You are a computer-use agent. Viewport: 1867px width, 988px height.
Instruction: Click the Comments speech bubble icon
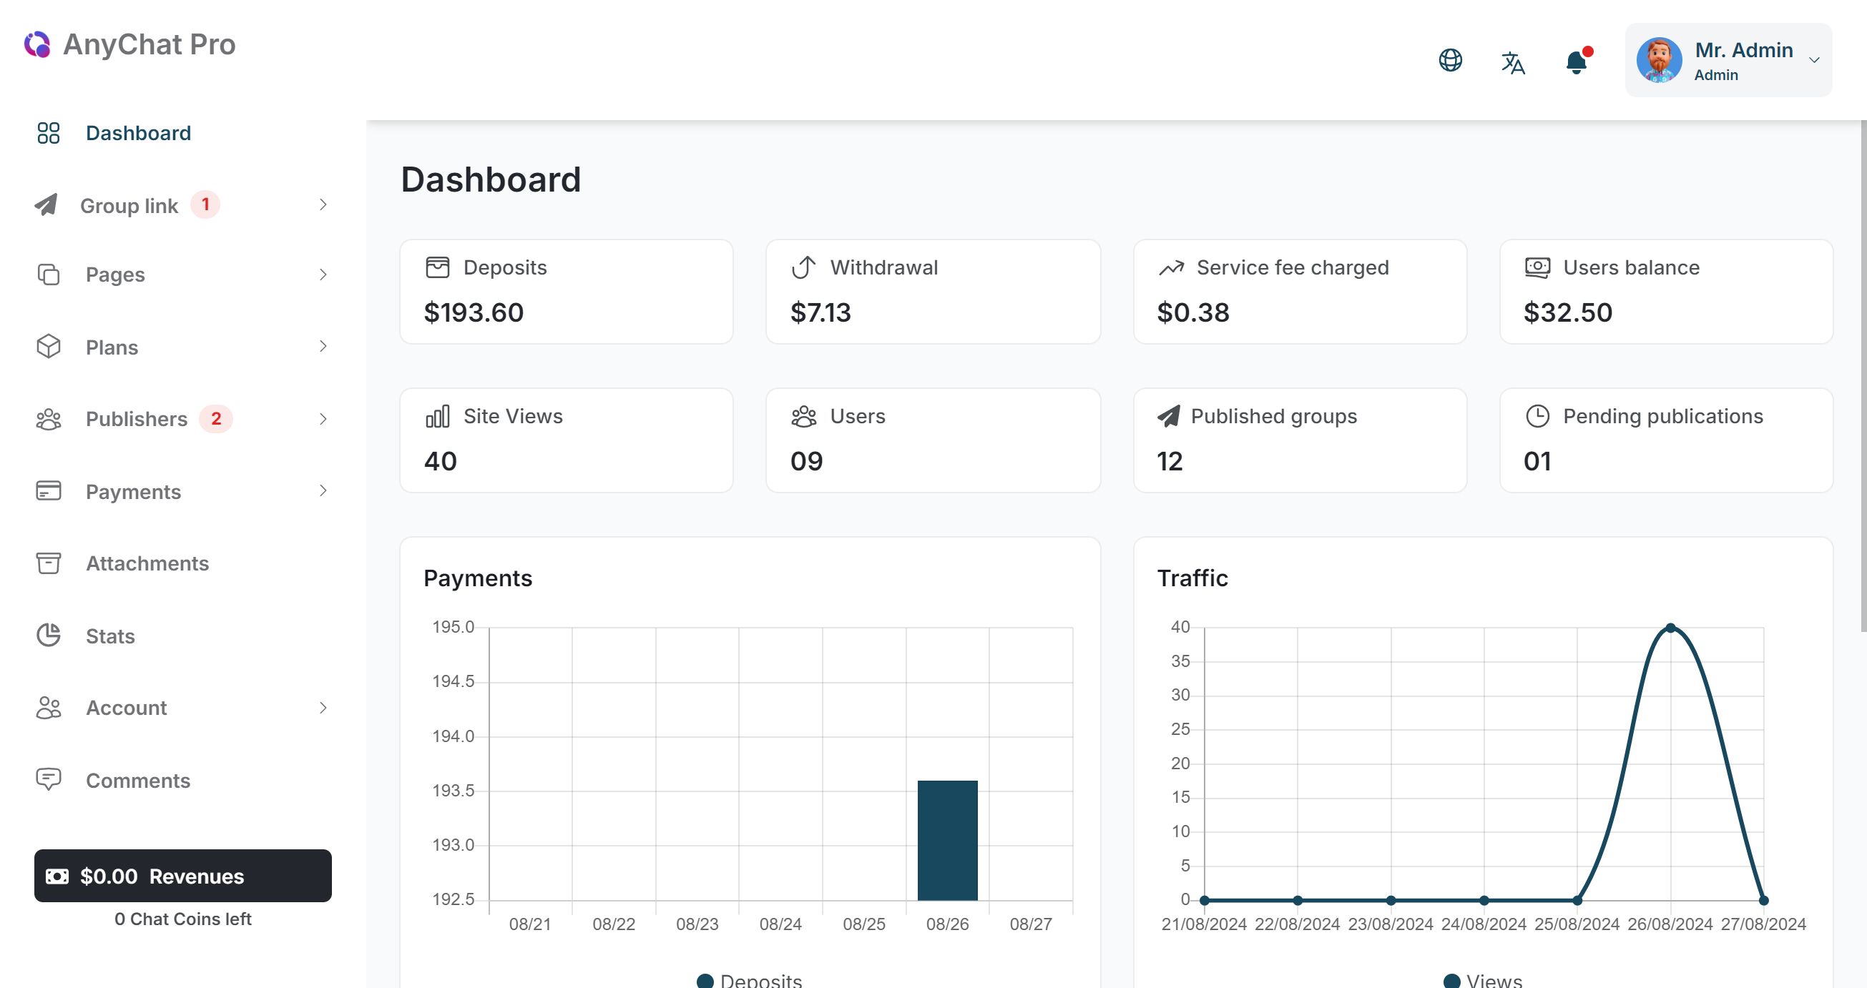click(x=49, y=779)
